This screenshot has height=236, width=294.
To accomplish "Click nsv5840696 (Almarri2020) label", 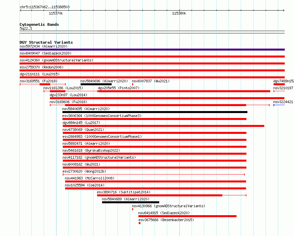I will (x=104, y=81).
